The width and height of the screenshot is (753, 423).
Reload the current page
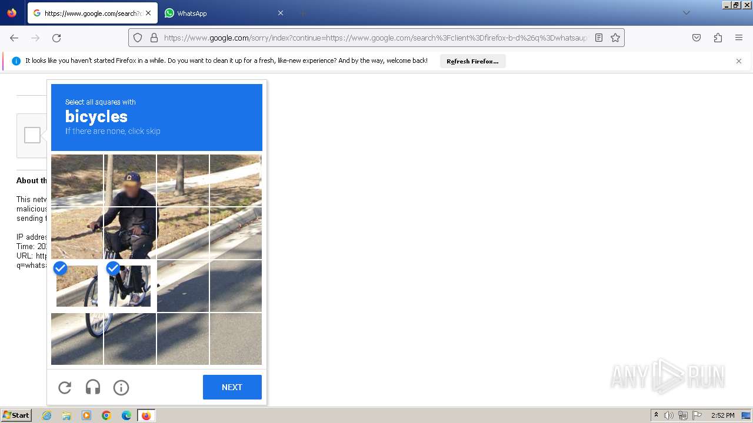coord(56,38)
